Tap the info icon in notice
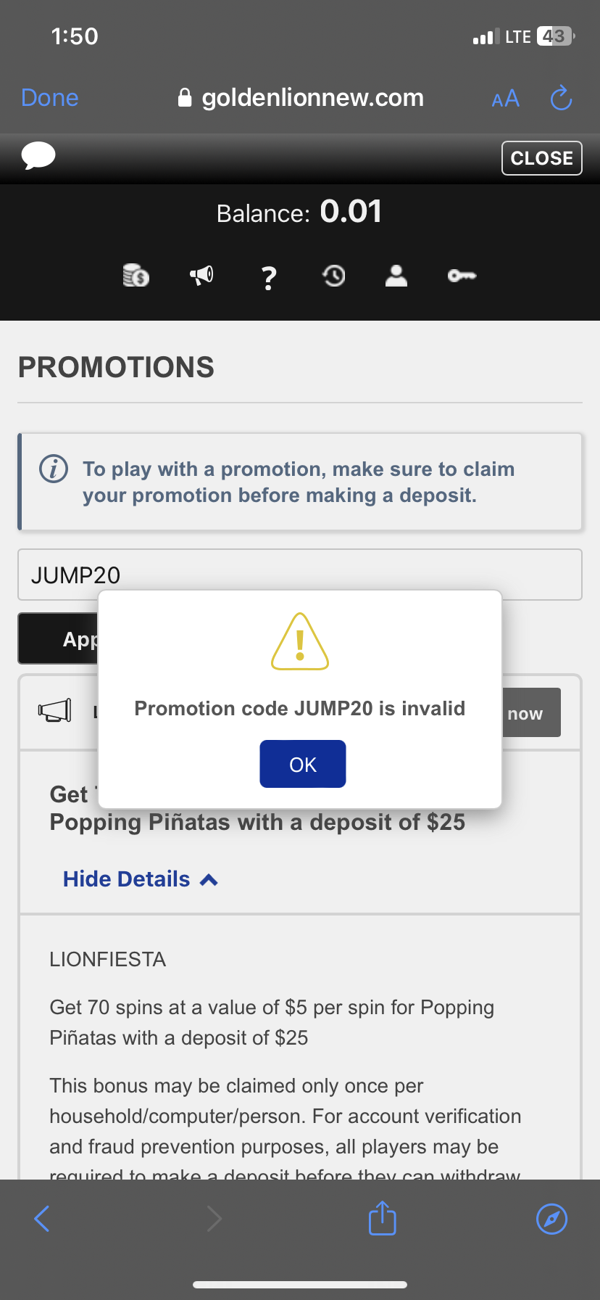 pos(54,469)
